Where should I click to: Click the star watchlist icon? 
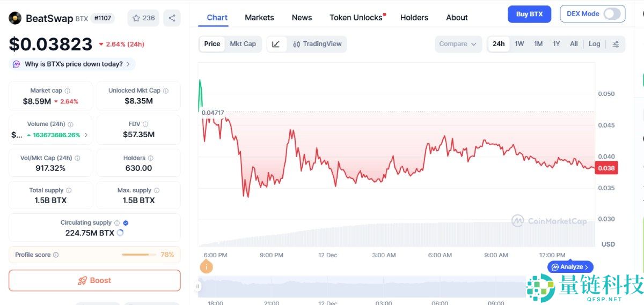[137, 18]
